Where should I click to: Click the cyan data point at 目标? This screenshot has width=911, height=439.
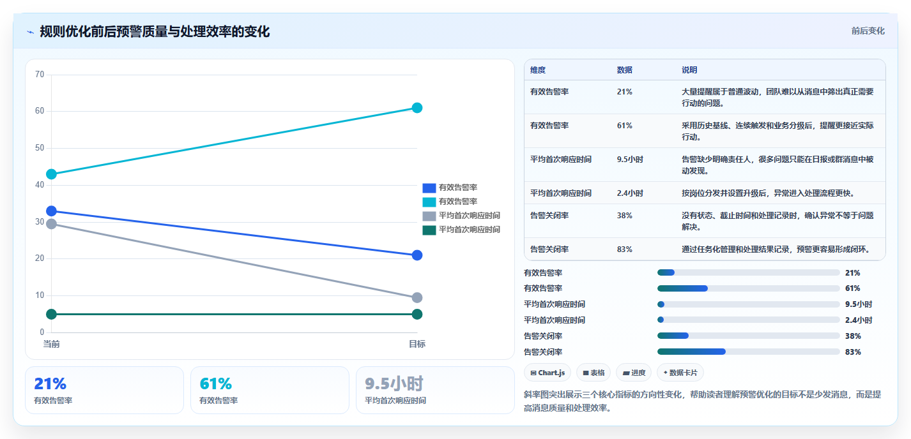pos(417,108)
